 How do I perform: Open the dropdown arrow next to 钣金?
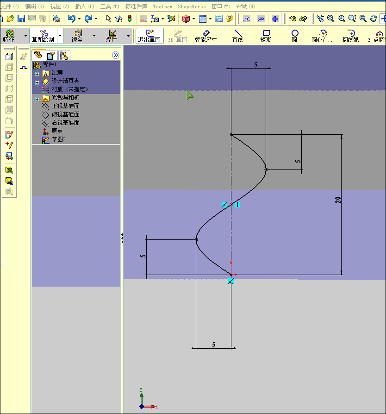(x=94, y=36)
